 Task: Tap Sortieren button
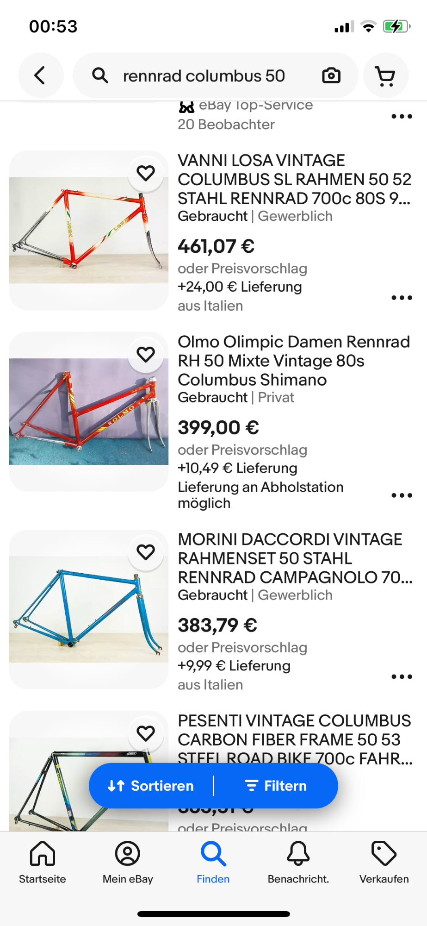pyautogui.click(x=151, y=786)
